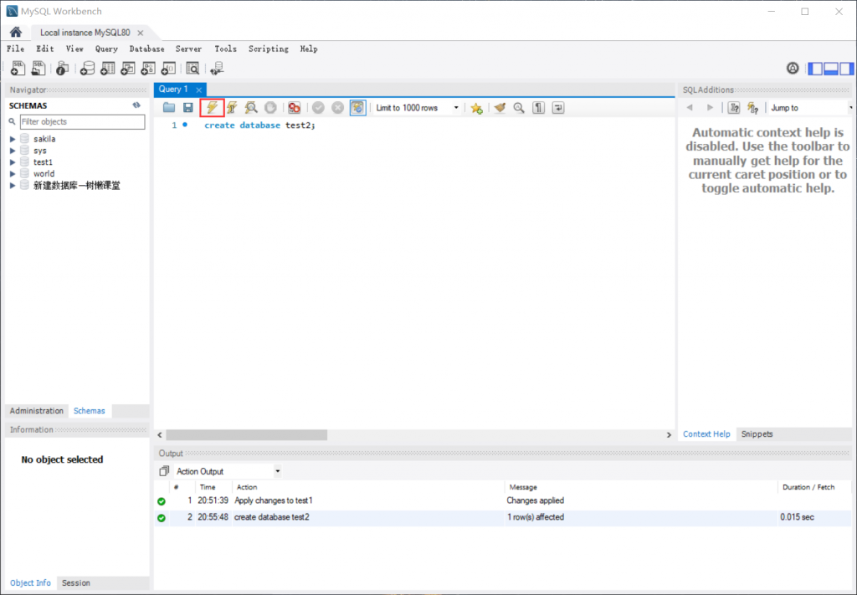Open the Server menu
Image resolution: width=857 pixels, height=595 pixels.
188,49
